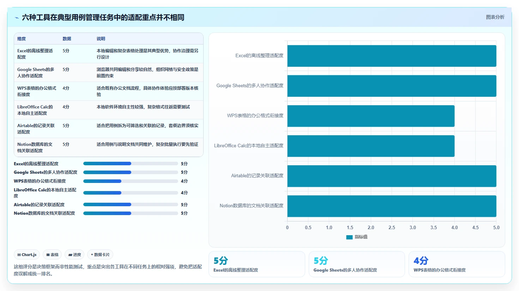The width and height of the screenshot is (519, 291).
Task: Click the Notion数据库的文档关联适配度 chart axis label
Action: pos(252,206)
